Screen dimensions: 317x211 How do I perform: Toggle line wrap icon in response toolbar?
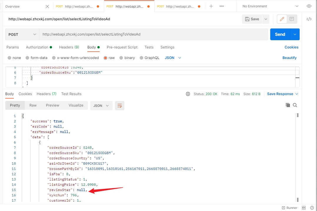pyautogui.click(x=120, y=106)
